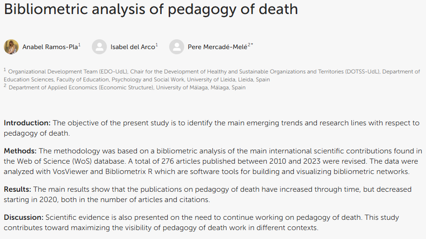Click Anabel Ramos-Pla's profile photo

(11, 47)
